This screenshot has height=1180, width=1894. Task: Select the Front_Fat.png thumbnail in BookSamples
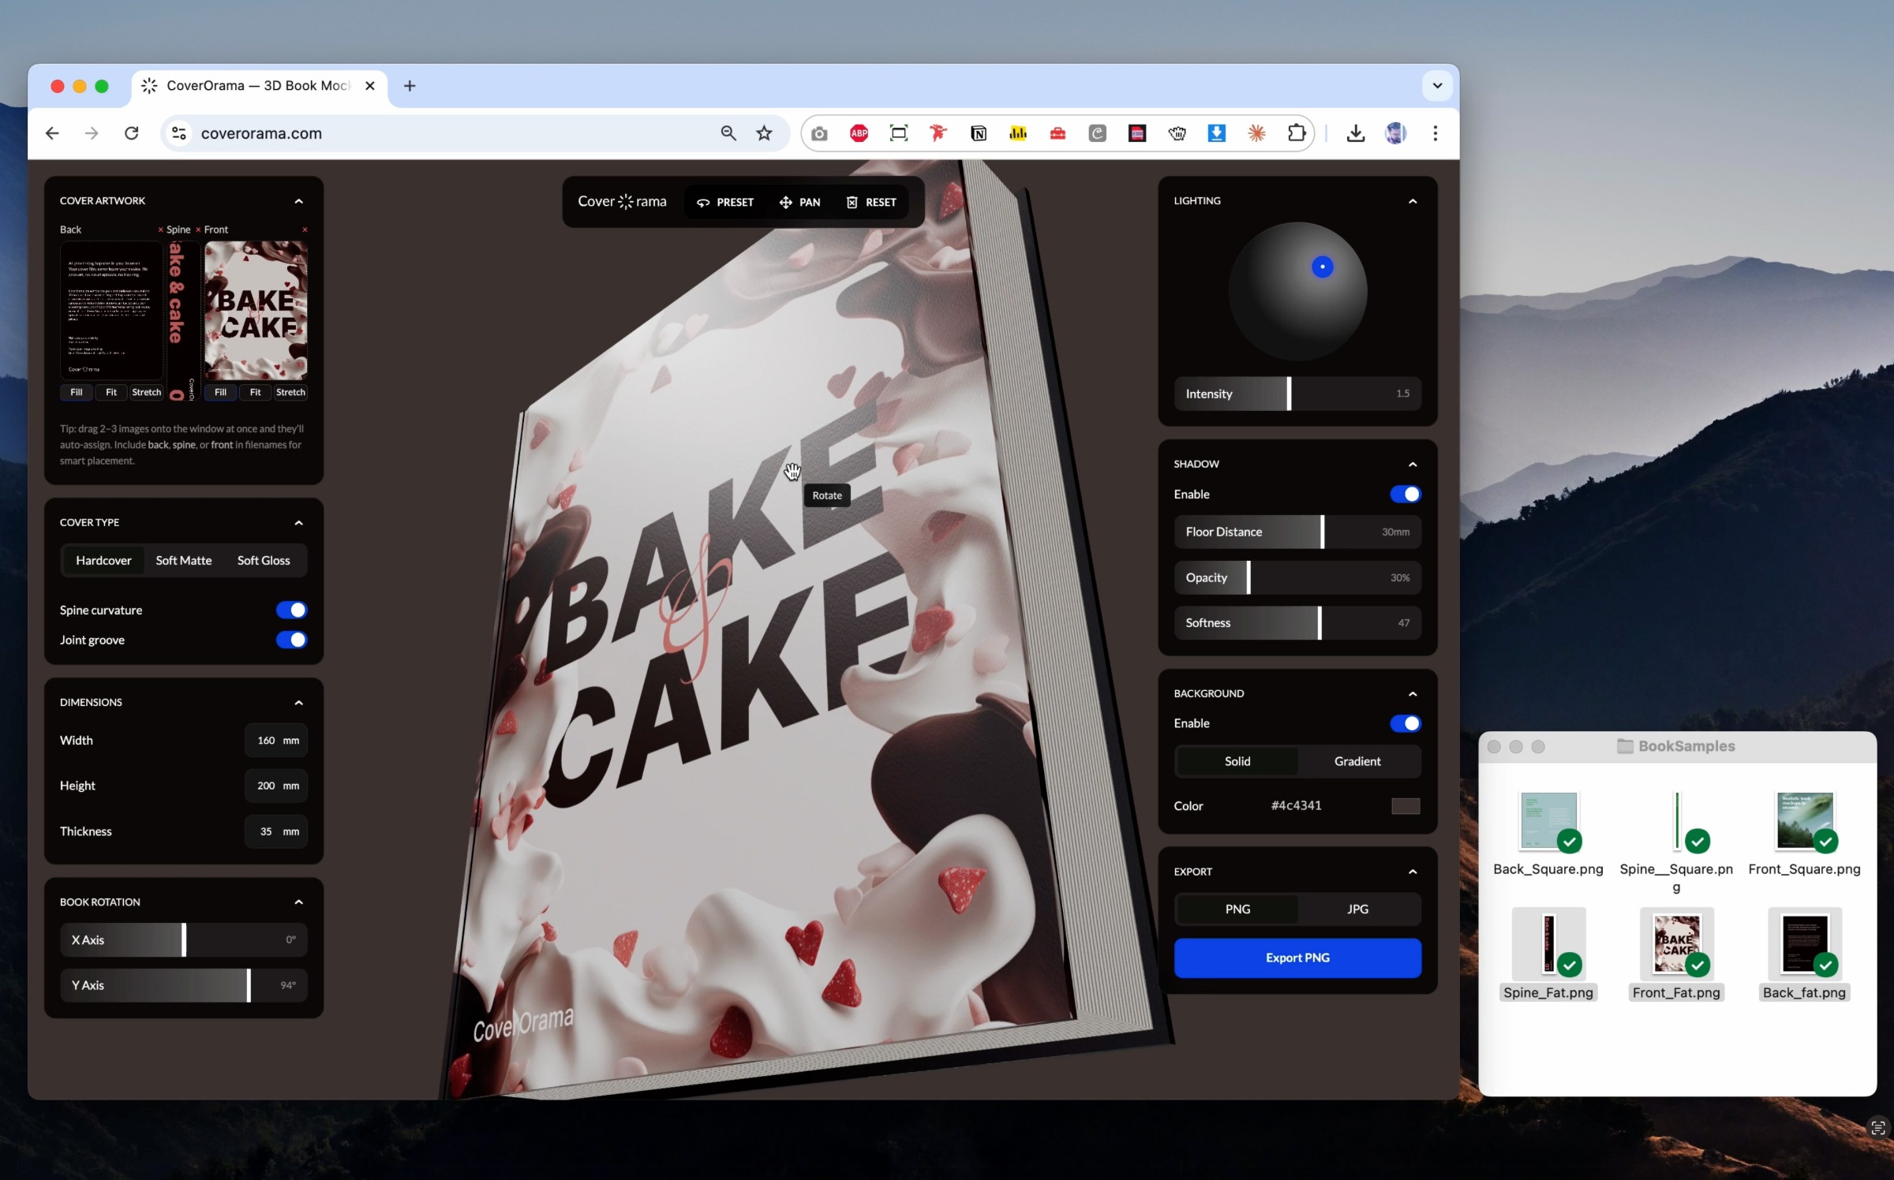coord(1677,944)
